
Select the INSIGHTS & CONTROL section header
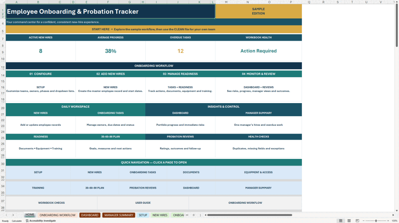[223, 106]
